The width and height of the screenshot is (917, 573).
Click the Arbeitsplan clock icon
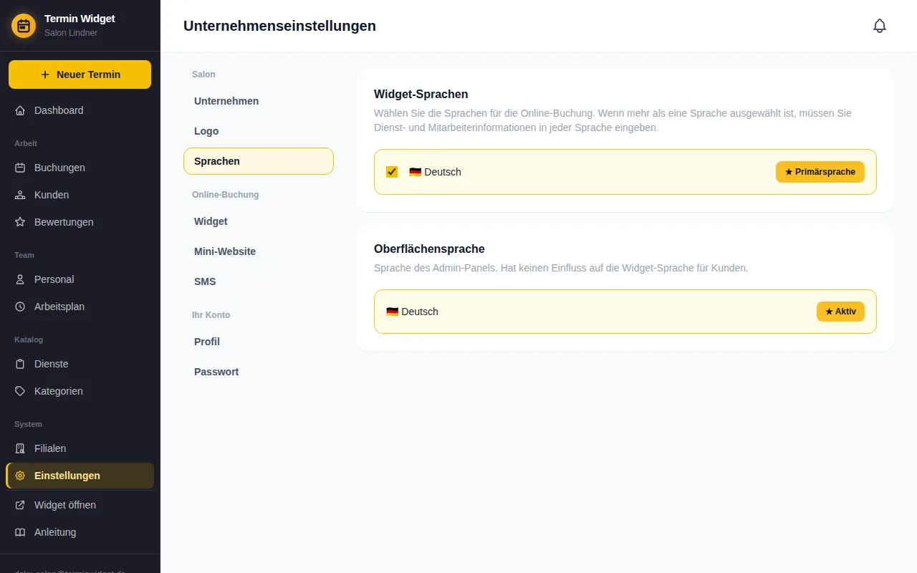pyautogui.click(x=20, y=307)
